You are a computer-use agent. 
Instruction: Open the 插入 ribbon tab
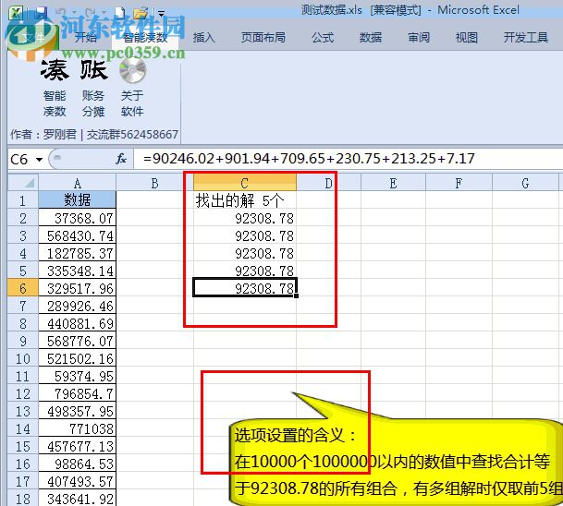(203, 37)
